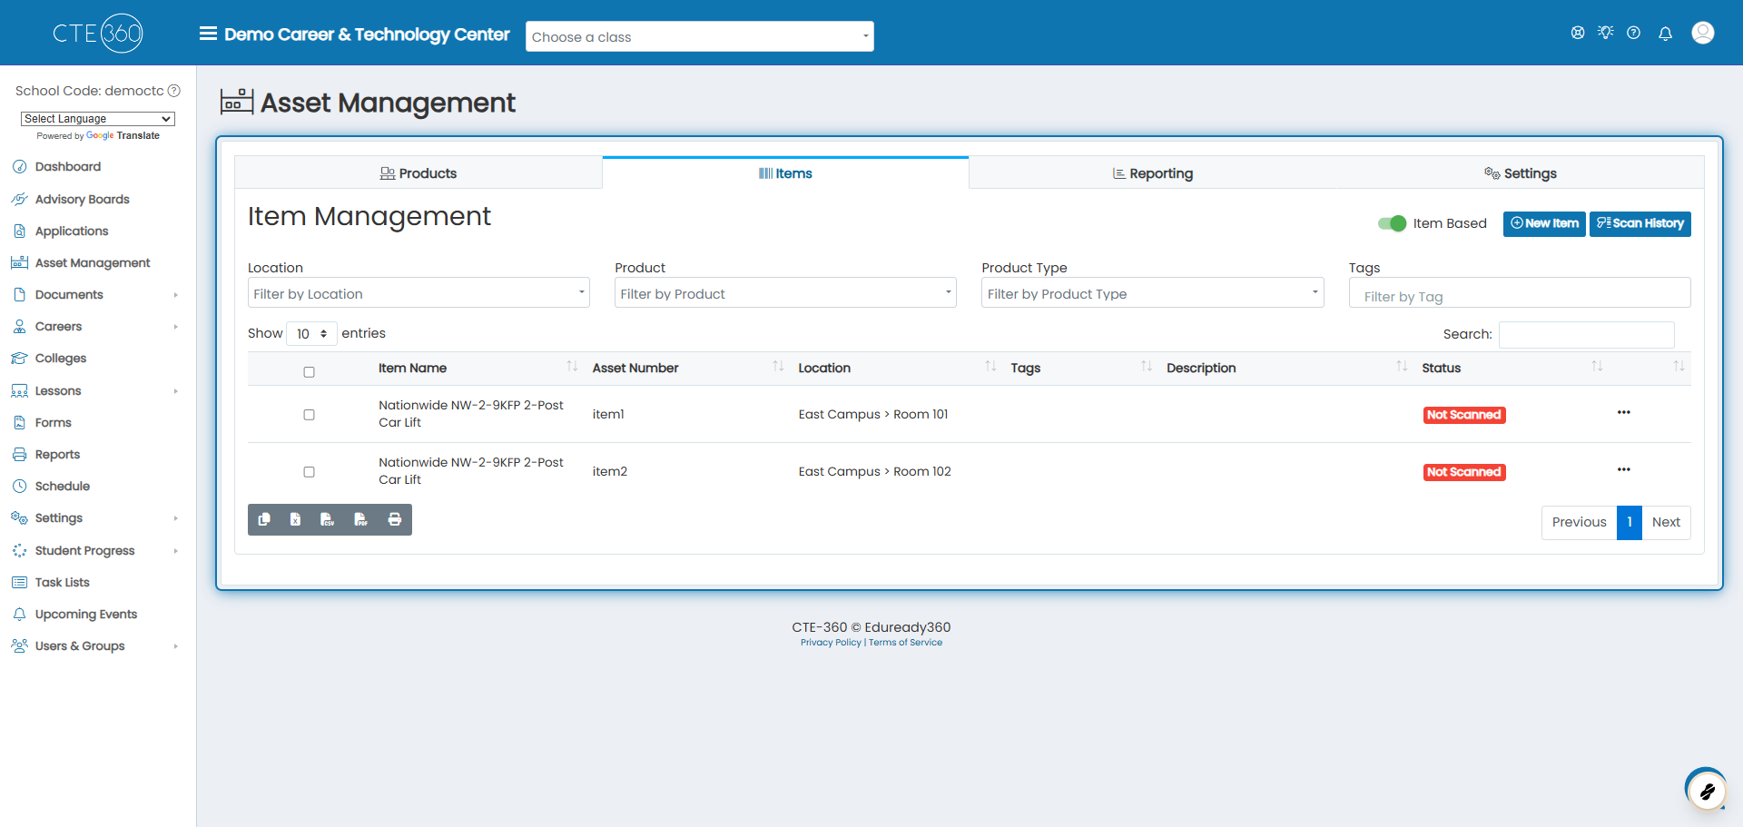Click the lightbulb ideas icon
Image resolution: width=1743 pixels, height=827 pixels.
[1606, 33]
